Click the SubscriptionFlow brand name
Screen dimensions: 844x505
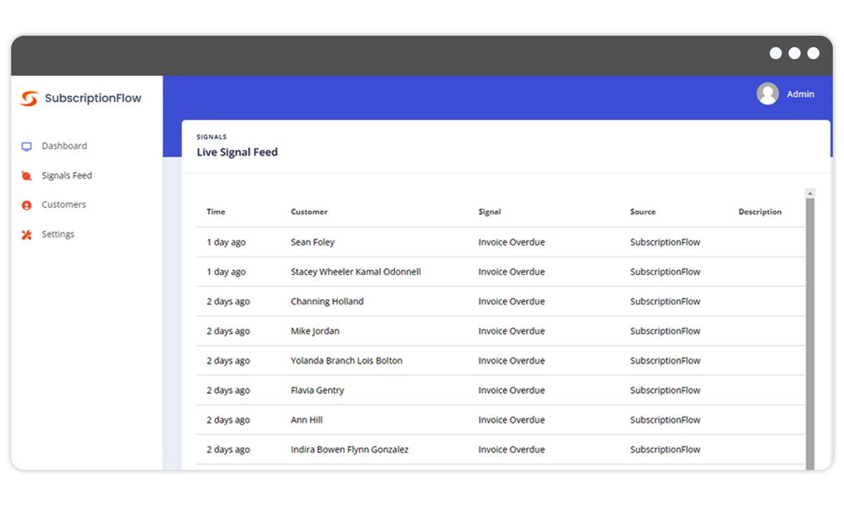click(x=93, y=98)
